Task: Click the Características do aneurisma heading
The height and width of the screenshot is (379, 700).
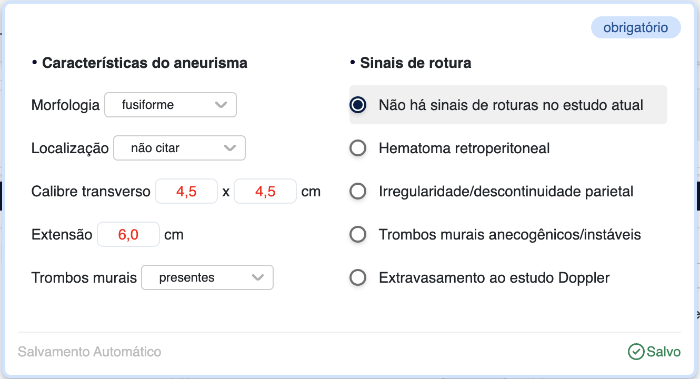Action: click(x=144, y=63)
